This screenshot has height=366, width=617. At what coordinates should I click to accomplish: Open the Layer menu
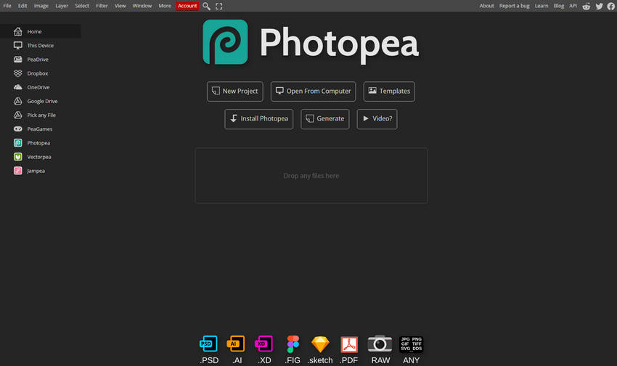62,6
